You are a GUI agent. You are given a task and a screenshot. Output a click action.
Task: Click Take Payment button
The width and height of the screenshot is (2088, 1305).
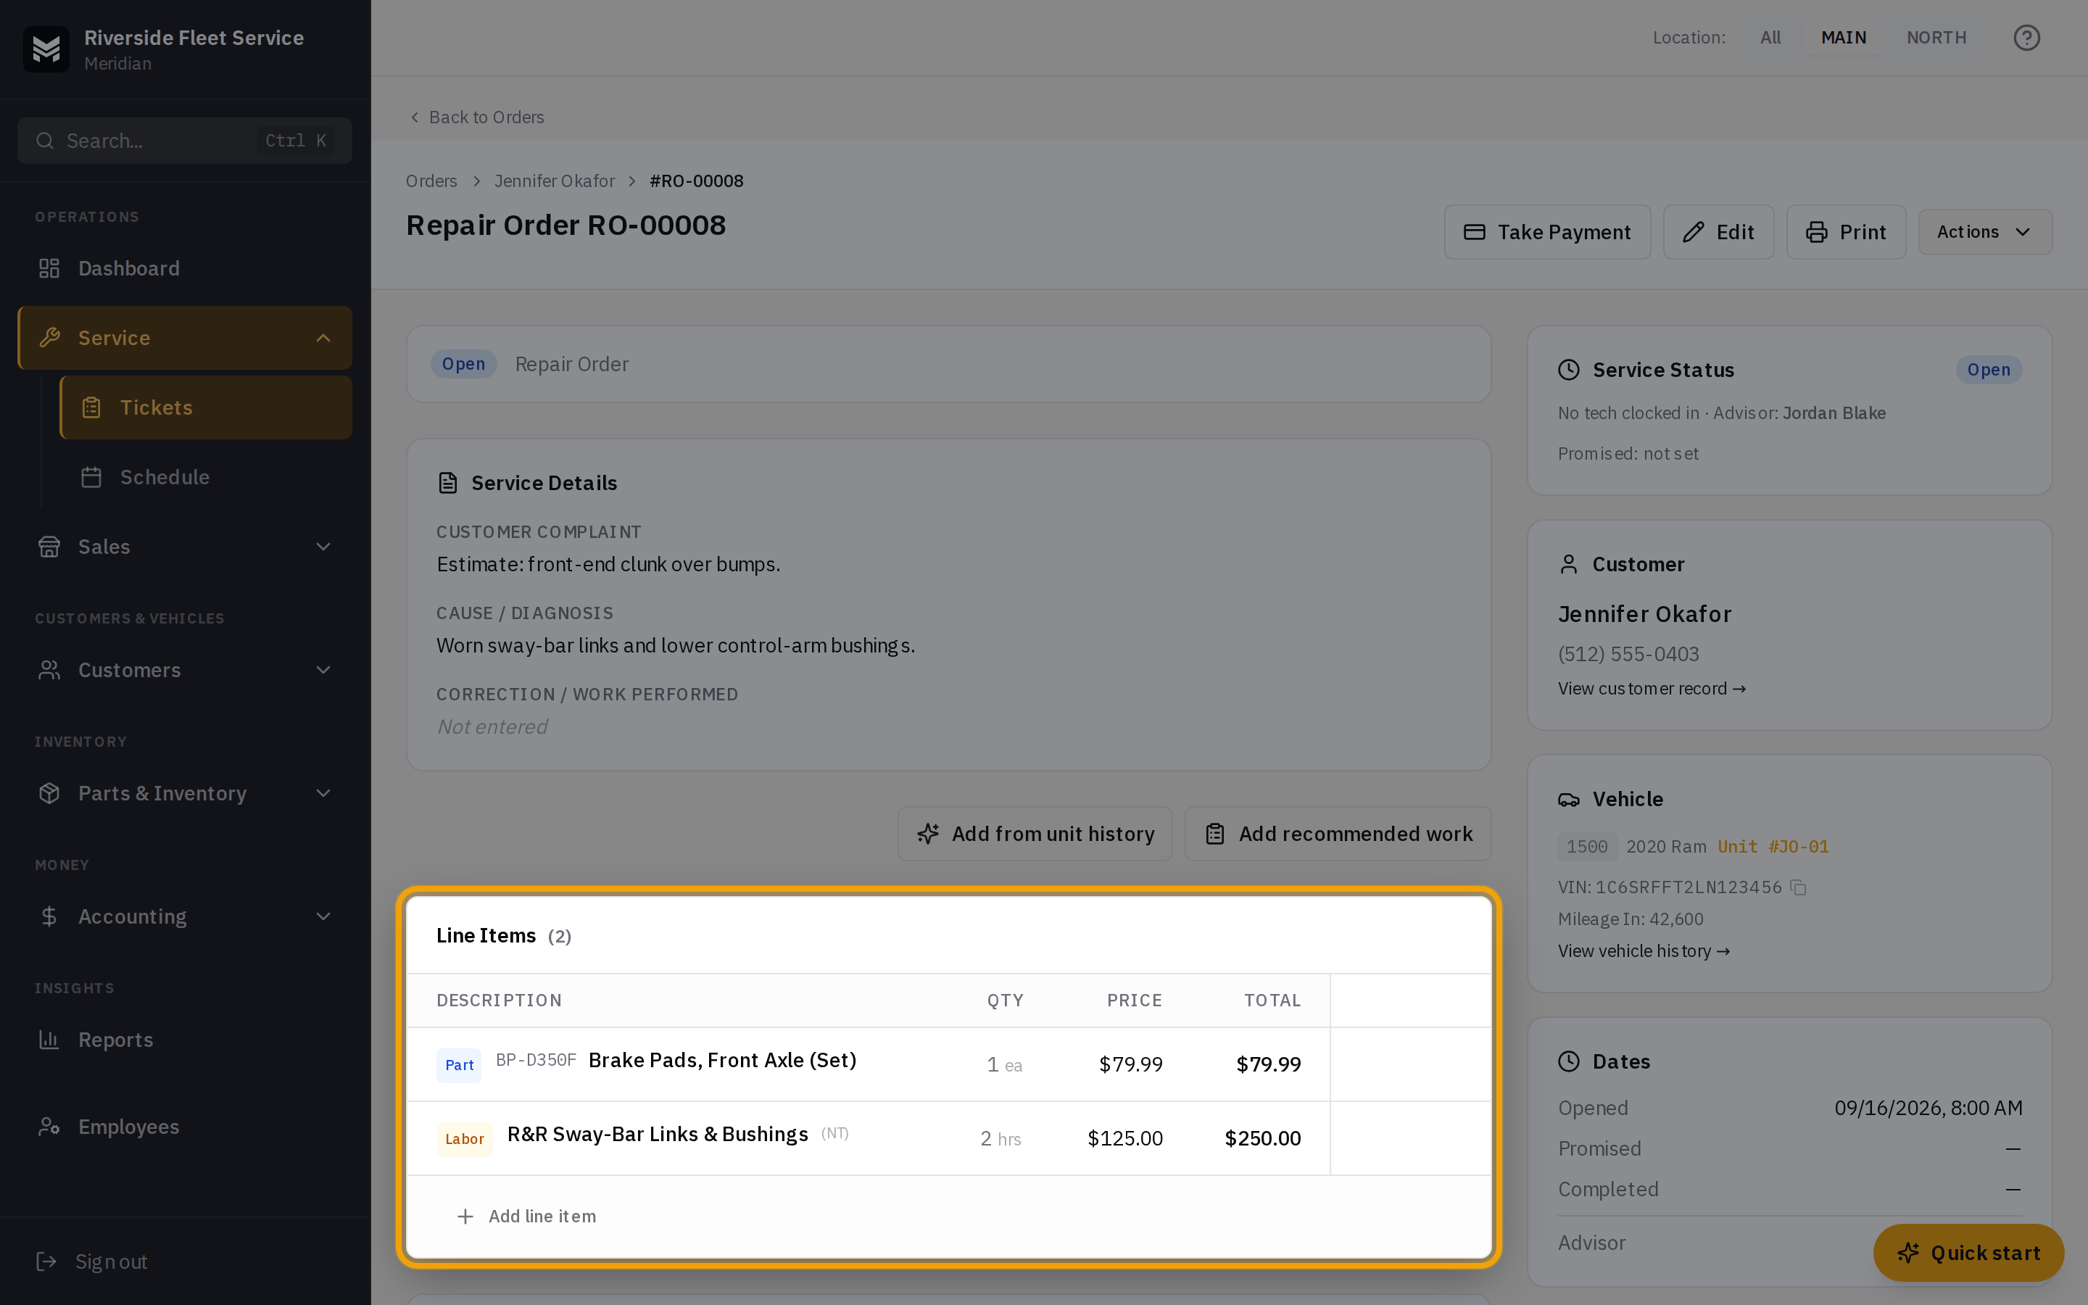point(1547,232)
